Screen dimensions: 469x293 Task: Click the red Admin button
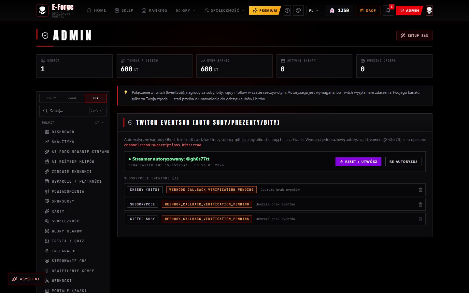409,10
